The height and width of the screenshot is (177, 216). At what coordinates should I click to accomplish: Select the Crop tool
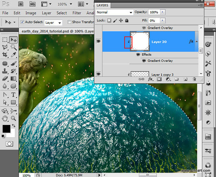(x=5, y=55)
